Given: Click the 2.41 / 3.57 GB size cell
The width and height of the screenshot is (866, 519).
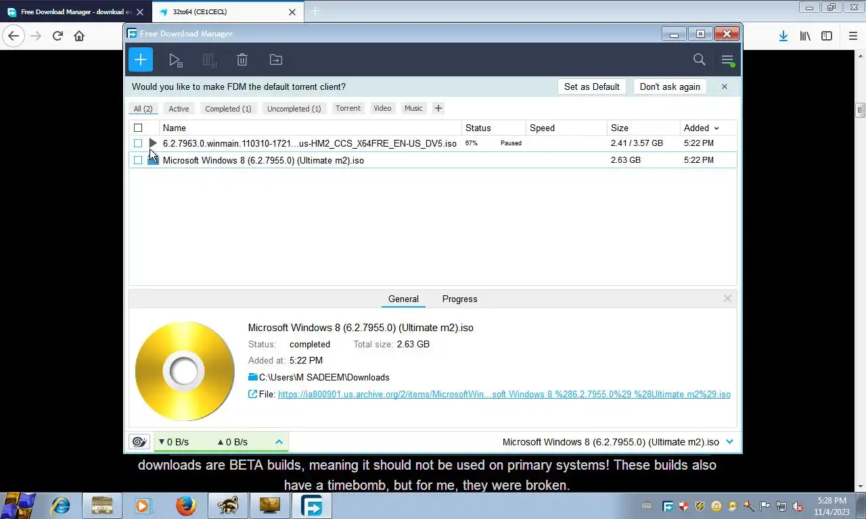Looking at the screenshot, I should click(637, 143).
